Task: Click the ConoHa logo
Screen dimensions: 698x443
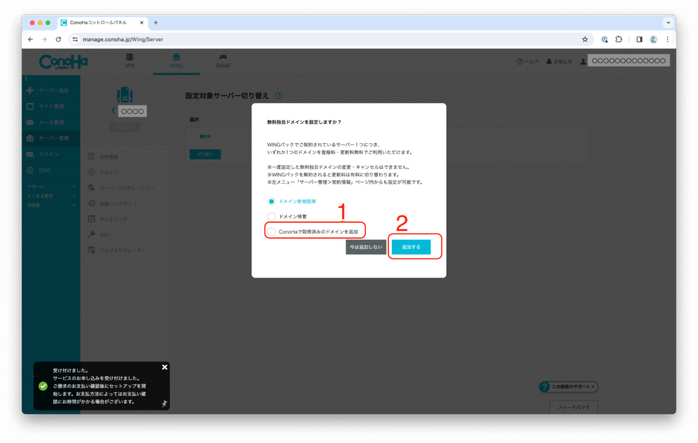Action: 63,61
